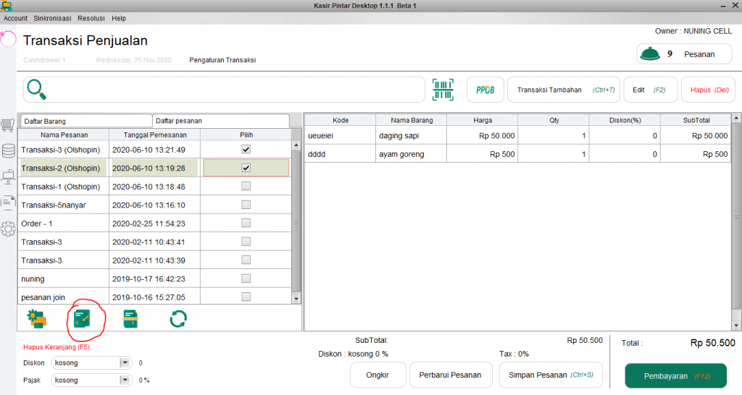Uncheck Pilih for Transaksi-3 (Olshopin)
Image resolution: width=742 pixels, height=395 pixels.
[246, 149]
